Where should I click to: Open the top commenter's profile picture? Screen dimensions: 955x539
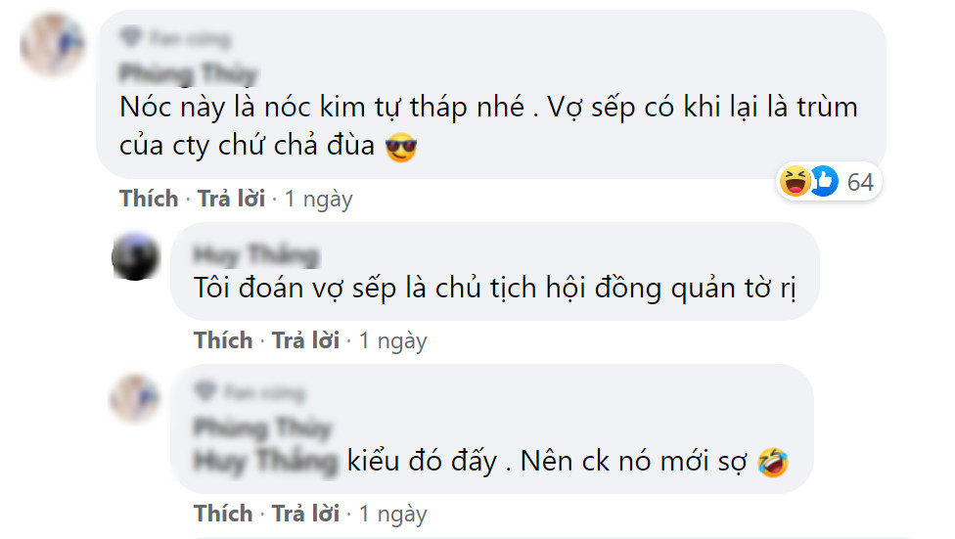(x=52, y=44)
